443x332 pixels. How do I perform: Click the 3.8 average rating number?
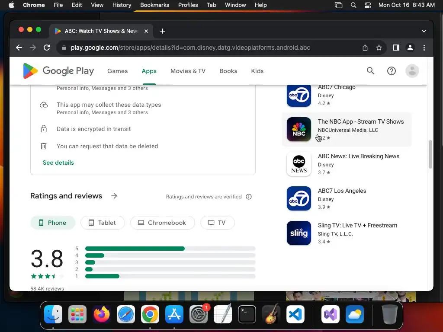(47, 259)
